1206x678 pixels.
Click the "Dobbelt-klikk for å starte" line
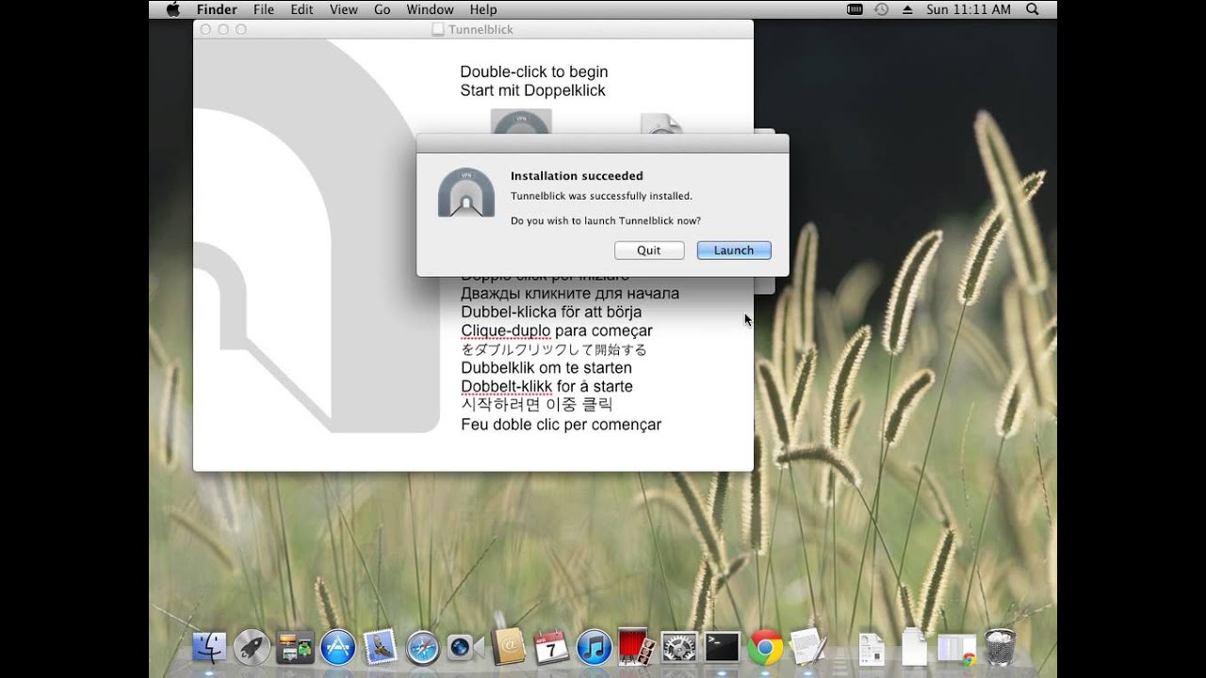[x=546, y=387]
